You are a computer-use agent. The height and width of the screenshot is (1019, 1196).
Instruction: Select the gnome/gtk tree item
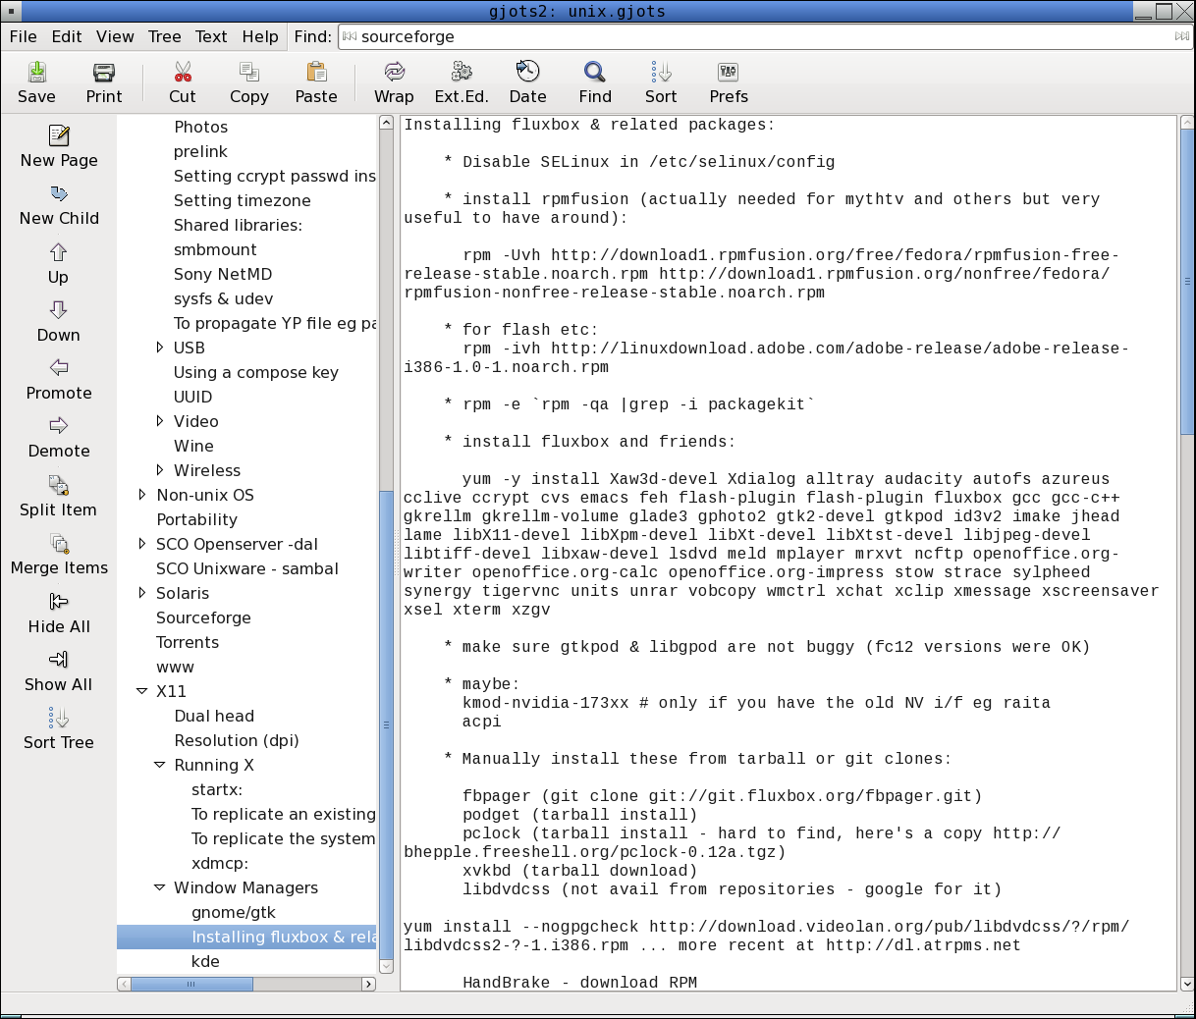(234, 912)
